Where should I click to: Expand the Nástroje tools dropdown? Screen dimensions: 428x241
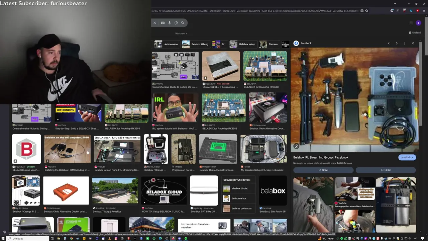point(181,33)
